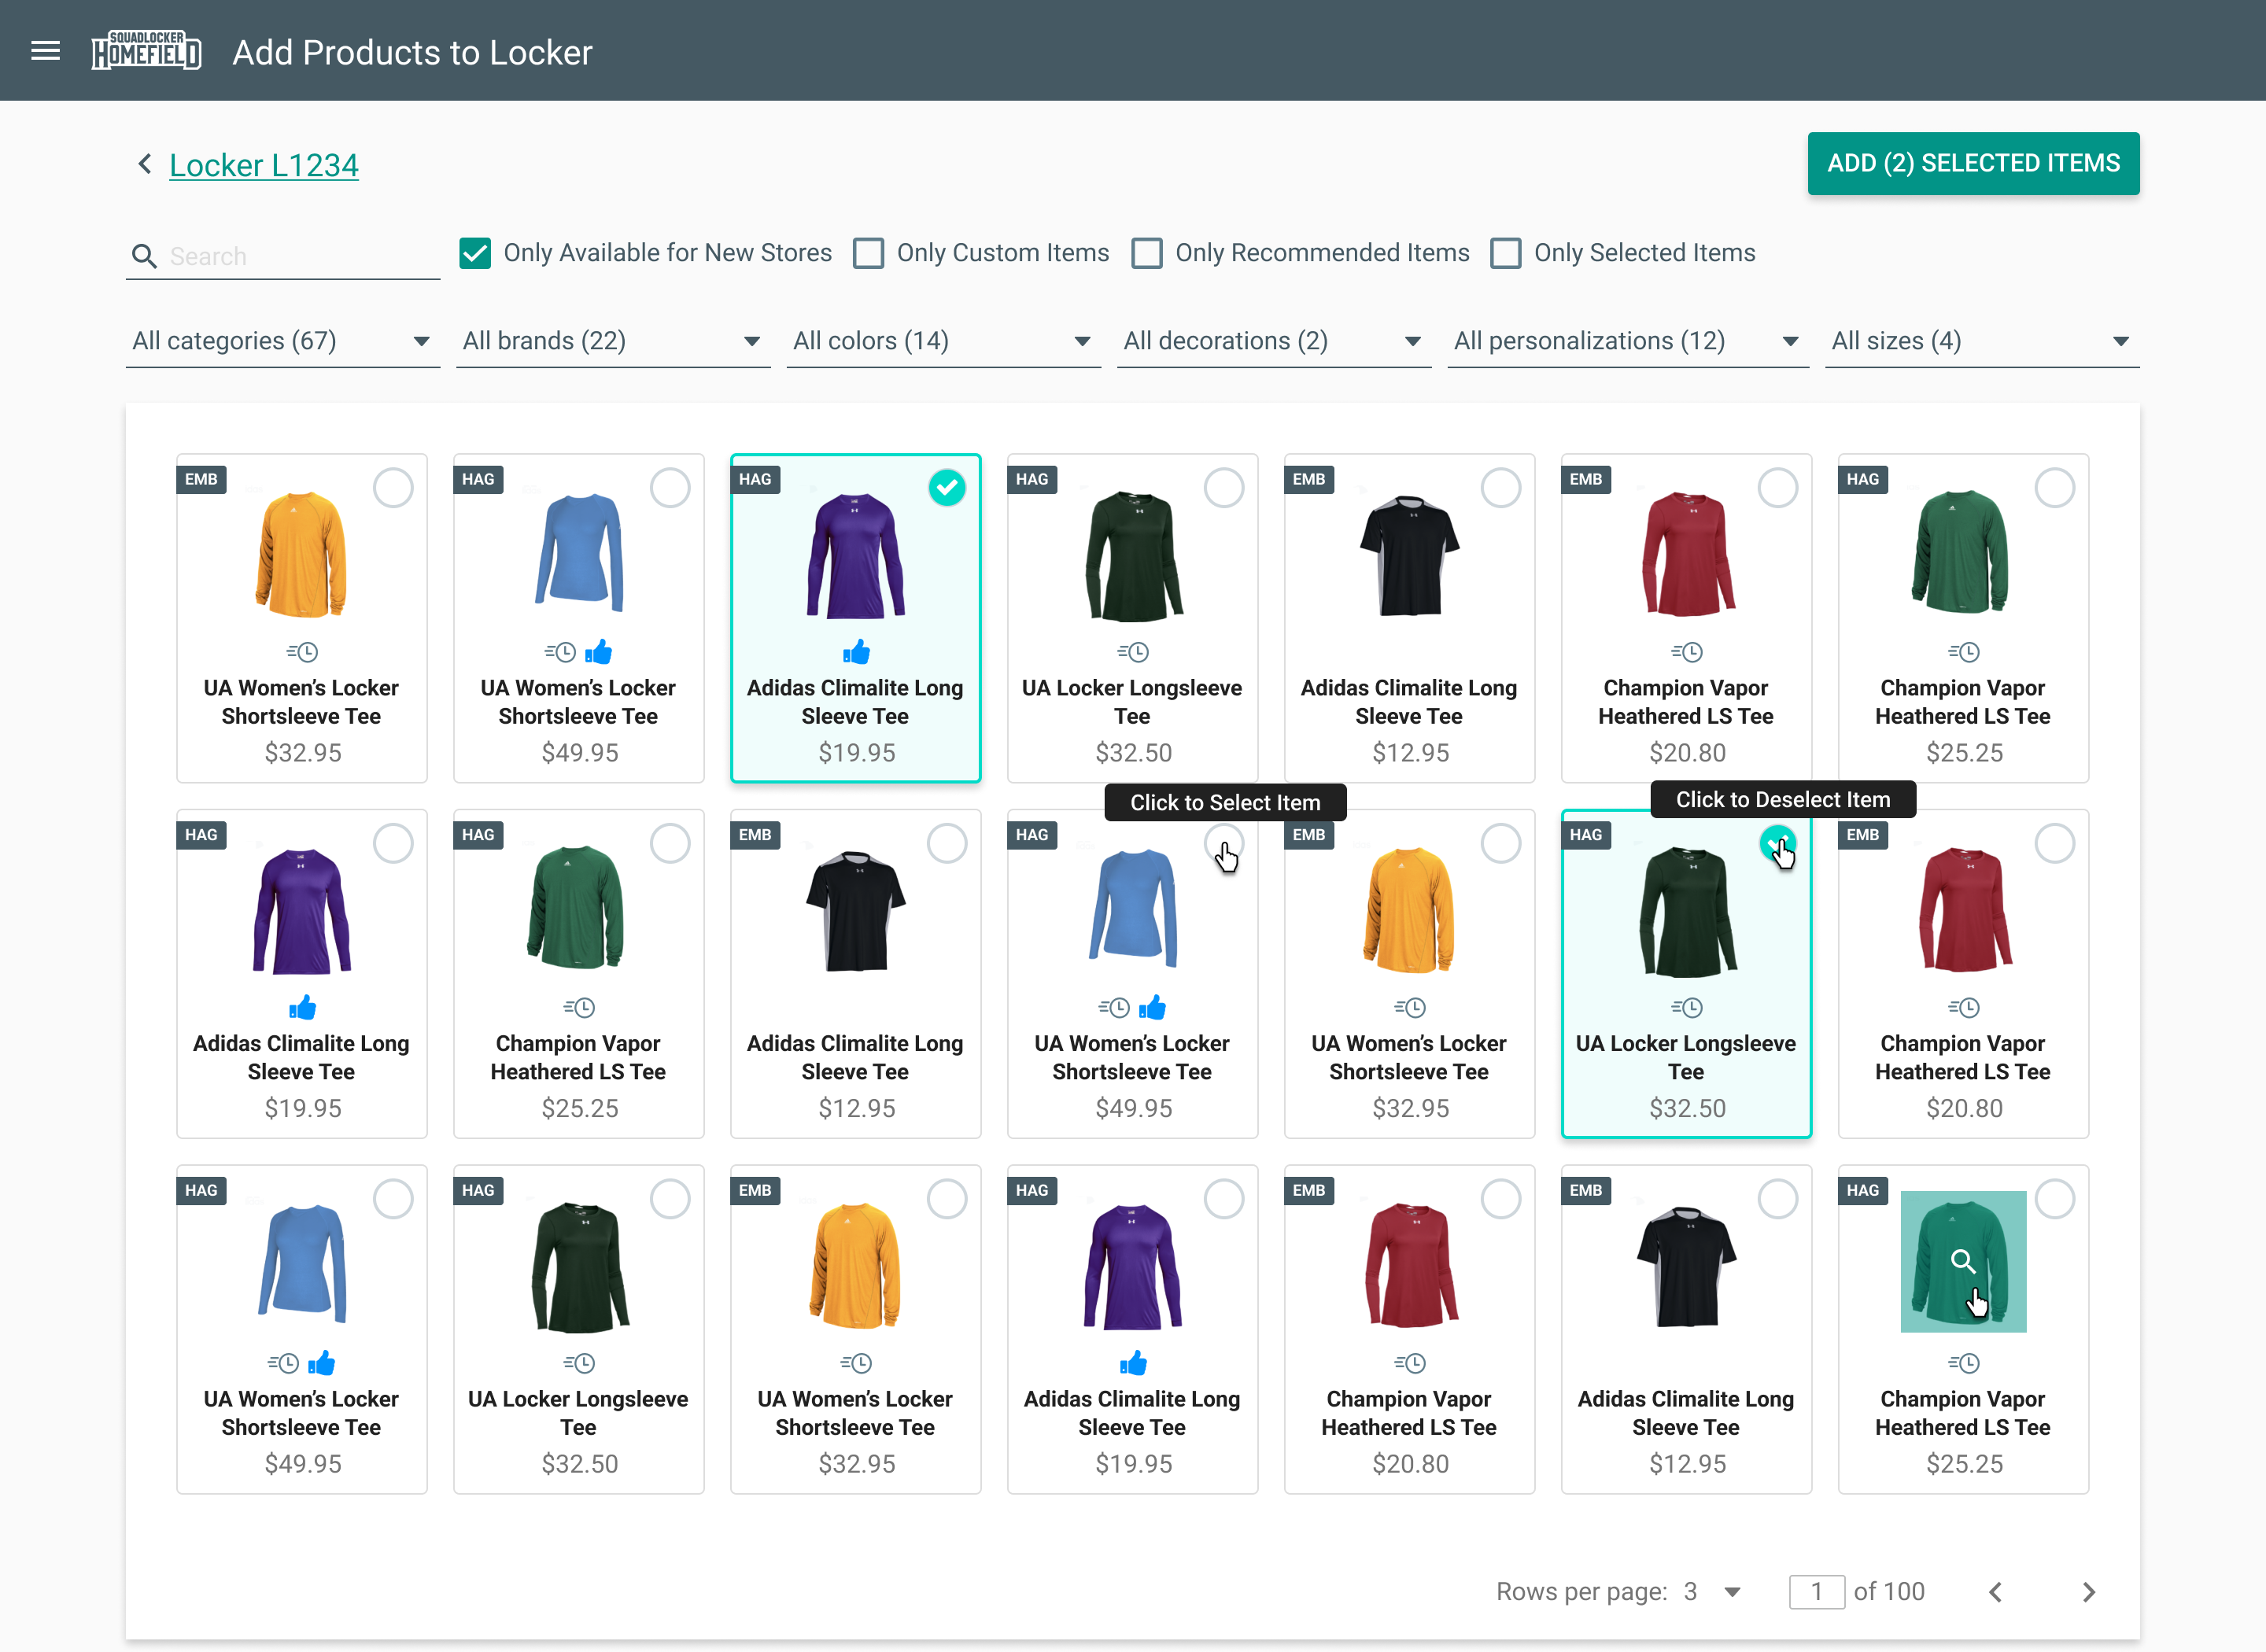Go to the next page arrow
Viewport: 2266px width, 1652px height.
coord(2088,1592)
